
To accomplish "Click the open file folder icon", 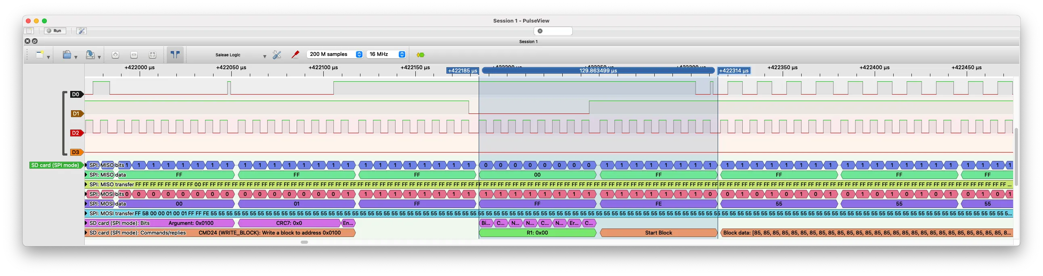I will 67,55.
